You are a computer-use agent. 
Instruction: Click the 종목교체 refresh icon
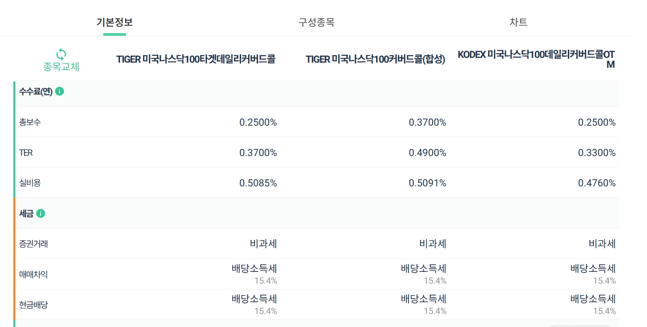point(61,54)
